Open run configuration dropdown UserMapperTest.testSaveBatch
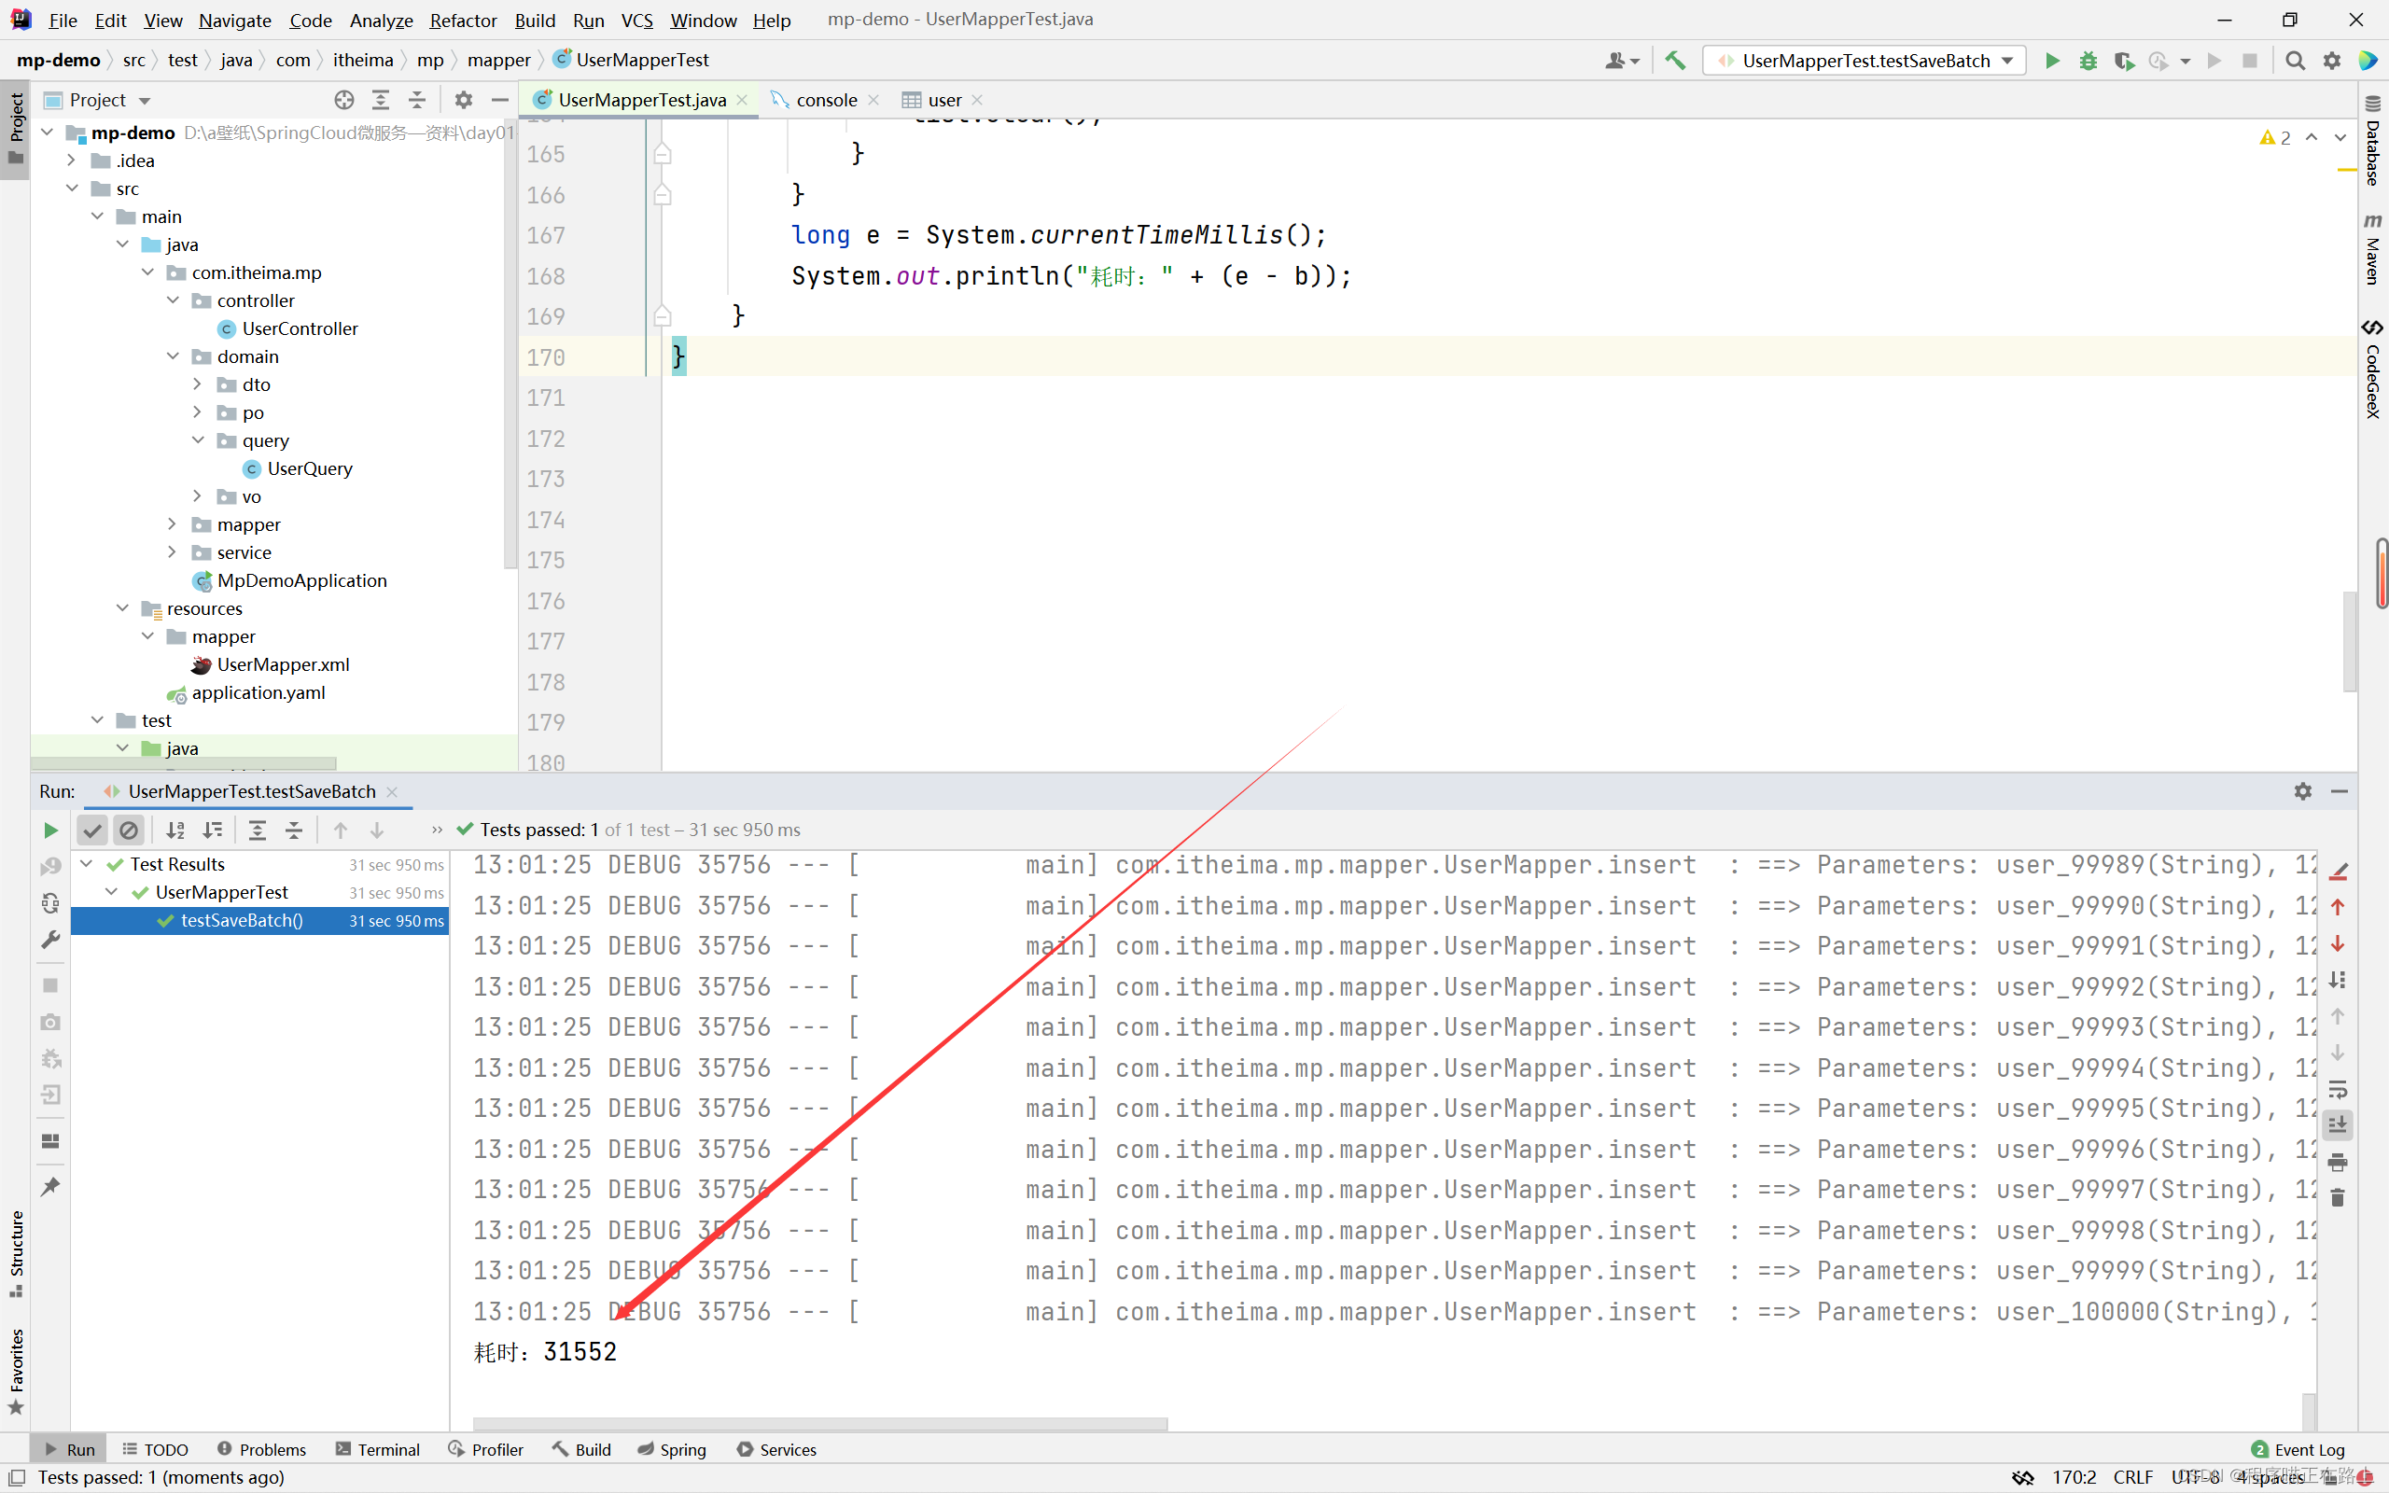The height and width of the screenshot is (1493, 2389). click(x=1865, y=62)
